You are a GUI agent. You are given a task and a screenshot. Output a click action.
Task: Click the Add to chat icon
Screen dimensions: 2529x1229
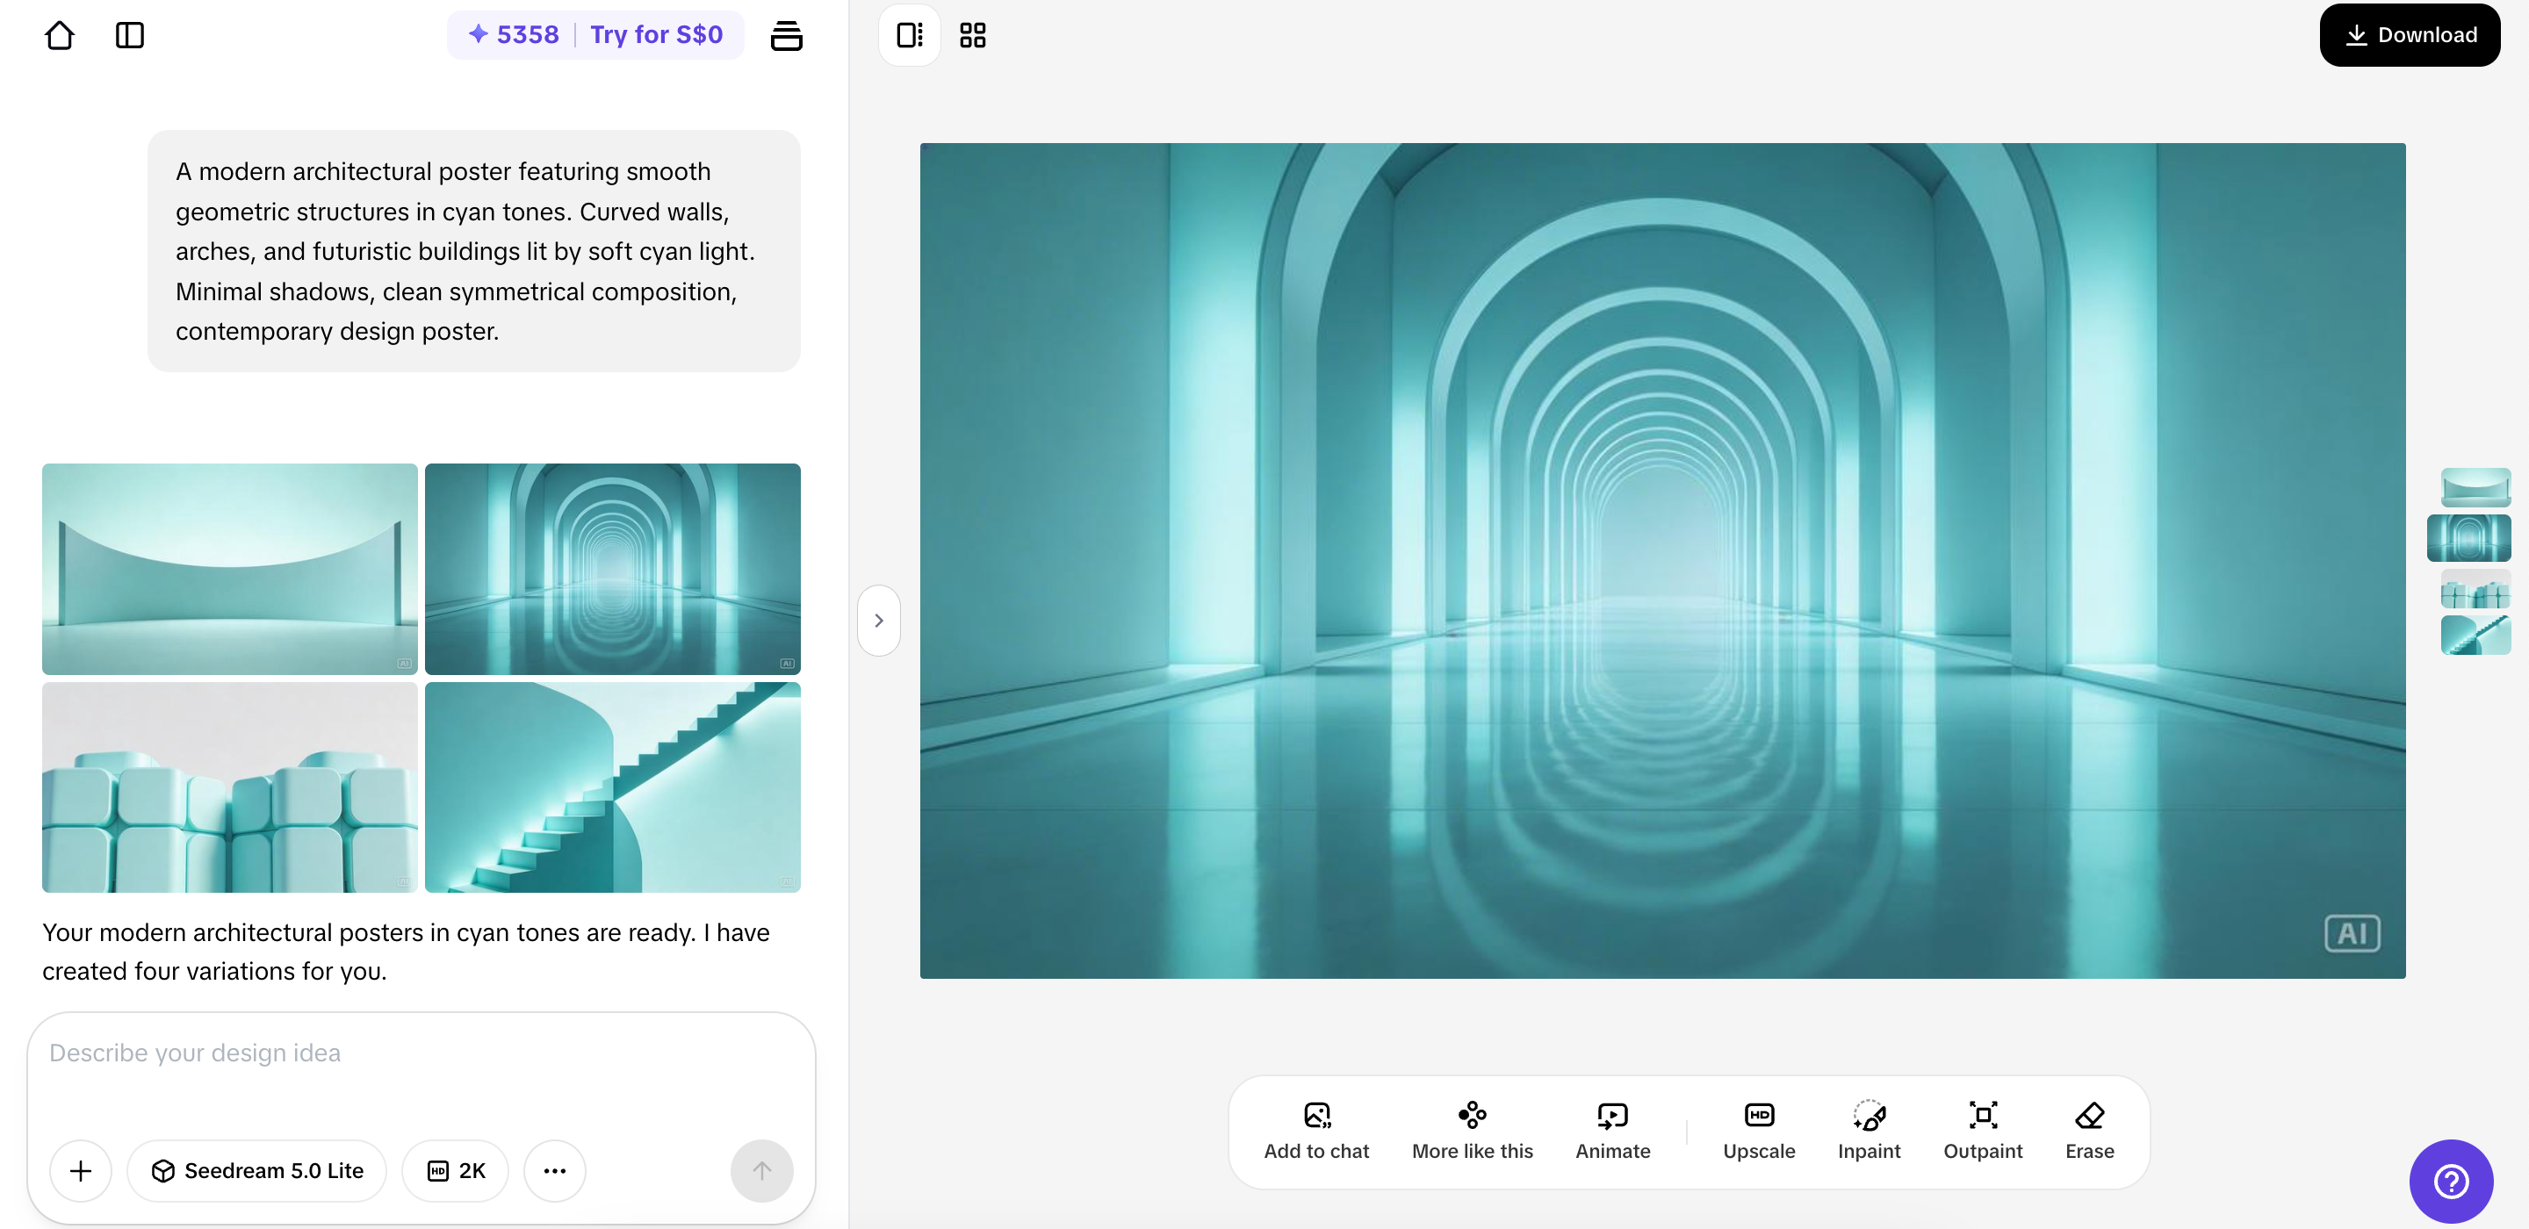[x=1315, y=1130]
